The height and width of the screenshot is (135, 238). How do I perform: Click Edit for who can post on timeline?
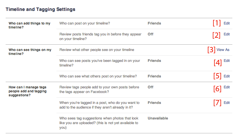(x=227, y=23)
